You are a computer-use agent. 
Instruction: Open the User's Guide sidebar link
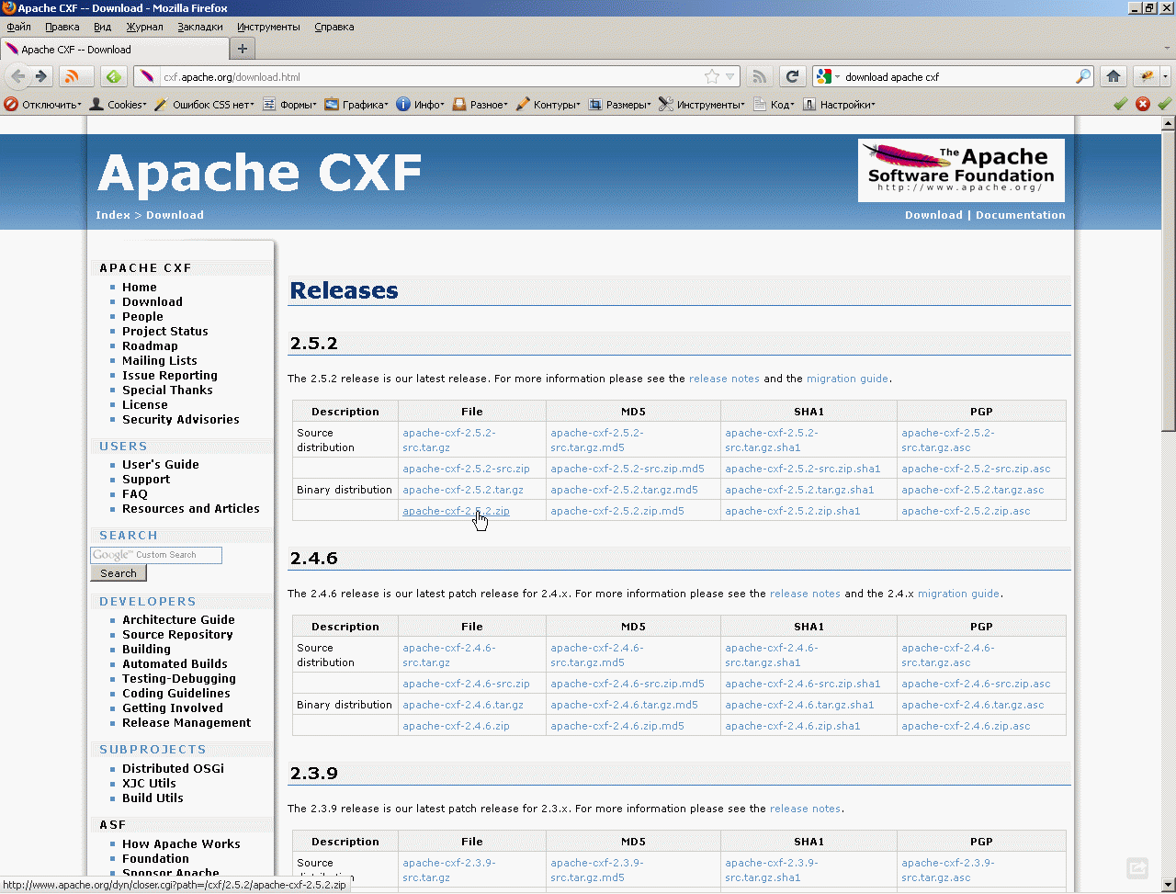click(x=161, y=464)
